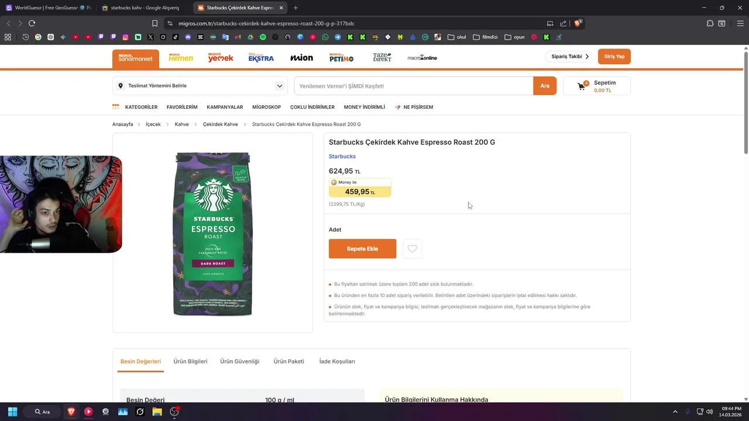Switch to the WorldGuessr browser tab
Viewport: 749px width, 421px height.
tap(48, 8)
